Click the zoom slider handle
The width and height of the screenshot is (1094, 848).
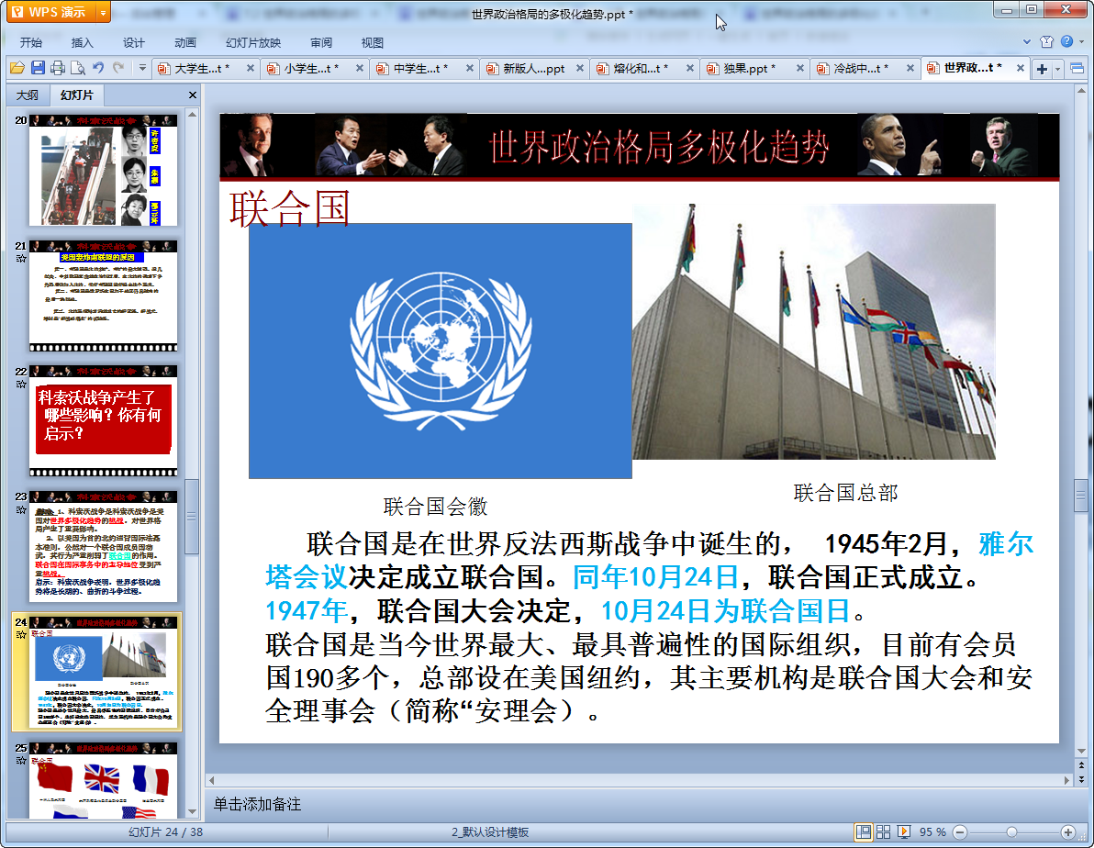tap(1011, 832)
